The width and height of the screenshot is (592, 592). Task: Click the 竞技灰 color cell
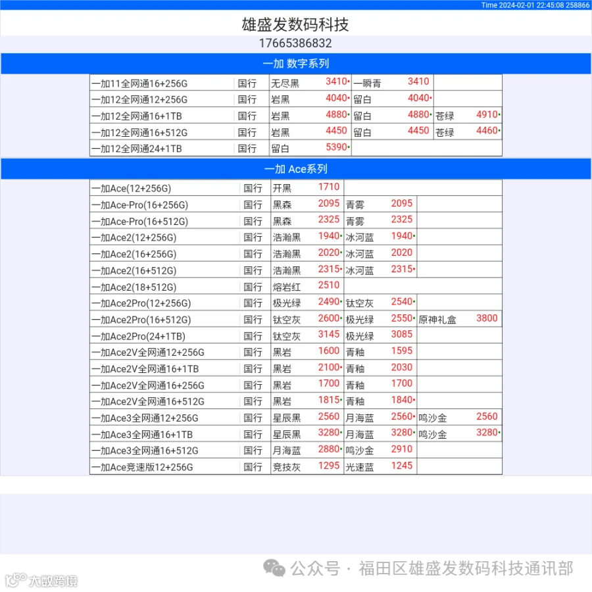point(287,468)
